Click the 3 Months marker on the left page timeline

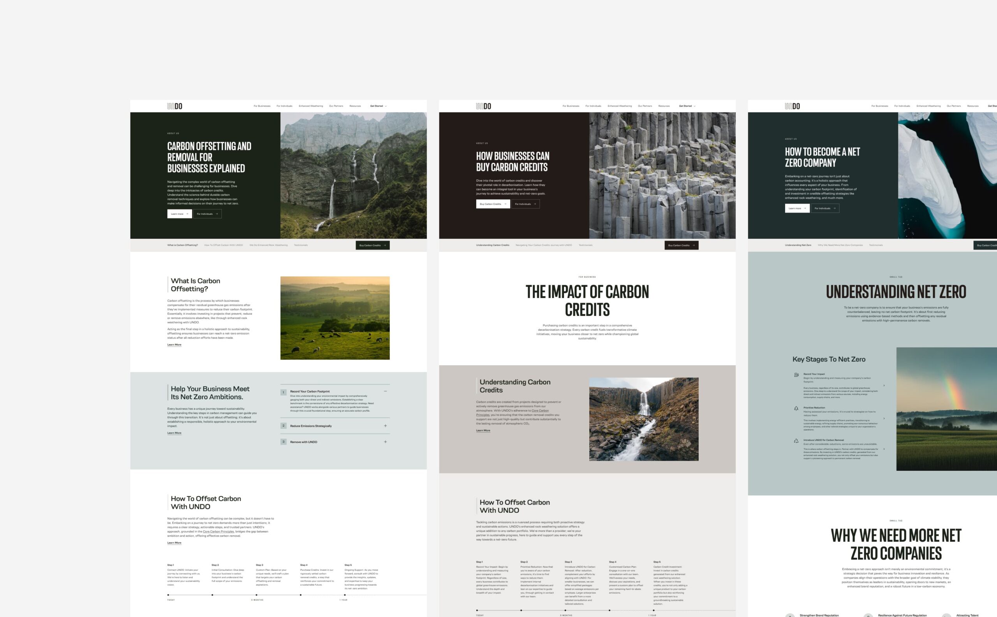257,600
